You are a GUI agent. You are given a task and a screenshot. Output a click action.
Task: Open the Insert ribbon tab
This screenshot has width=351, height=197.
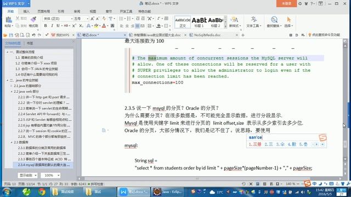tap(26, 11)
